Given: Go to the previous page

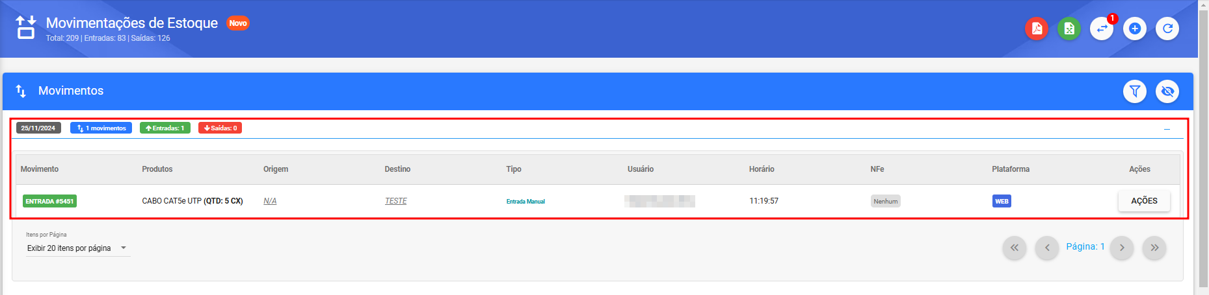Looking at the screenshot, I should [x=1047, y=248].
